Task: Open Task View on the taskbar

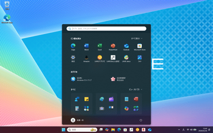Action: pyautogui.click(x=101, y=129)
